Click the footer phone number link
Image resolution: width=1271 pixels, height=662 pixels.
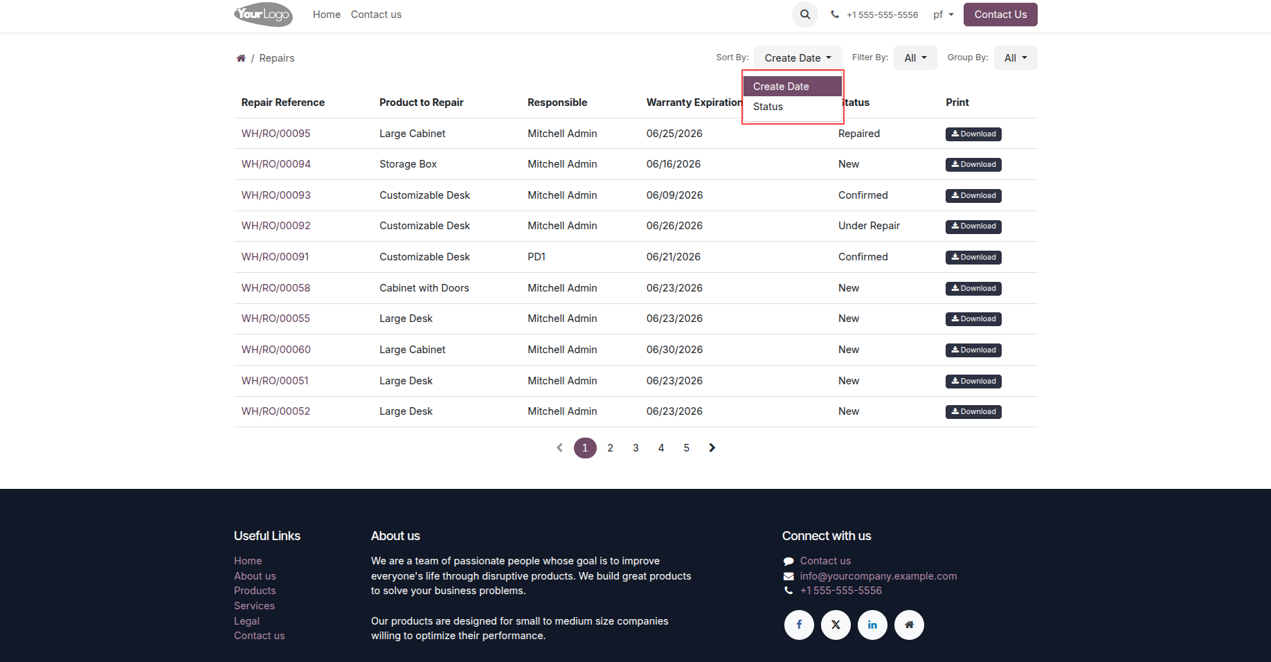click(x=841, y=591)
